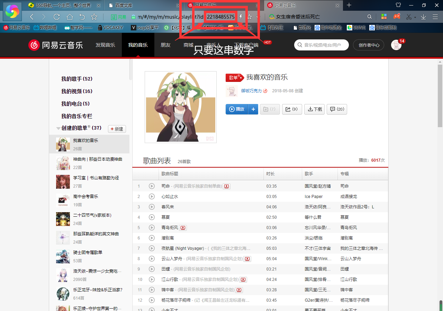Open 御坂巧克力 user profile link
The height and width of the screenshot is (311, 443).
pos(251,91)
